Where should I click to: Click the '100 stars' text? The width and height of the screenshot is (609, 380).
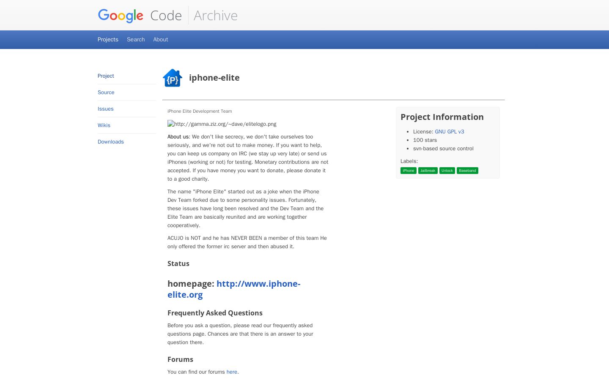pyautogui.click(x=425, y=140)
